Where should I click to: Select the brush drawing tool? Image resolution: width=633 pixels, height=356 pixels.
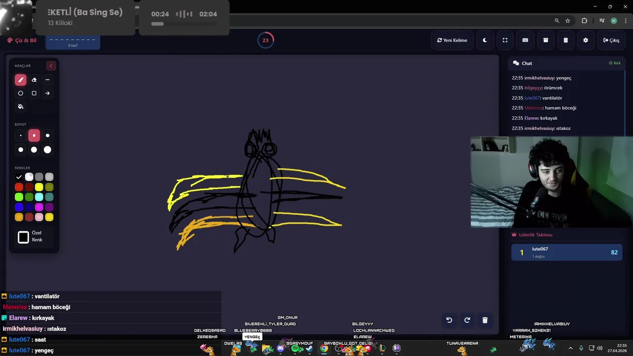point(20,80)
